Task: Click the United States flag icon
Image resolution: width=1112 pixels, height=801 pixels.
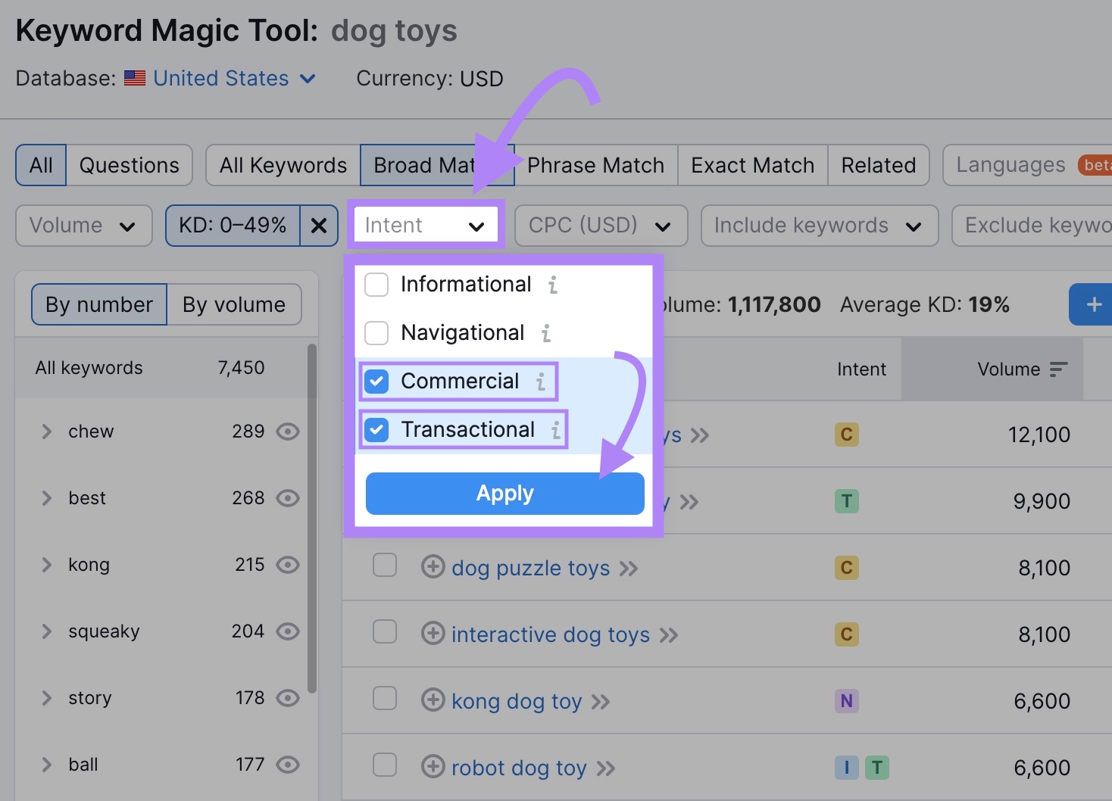Action: click(x=134, y=78)
